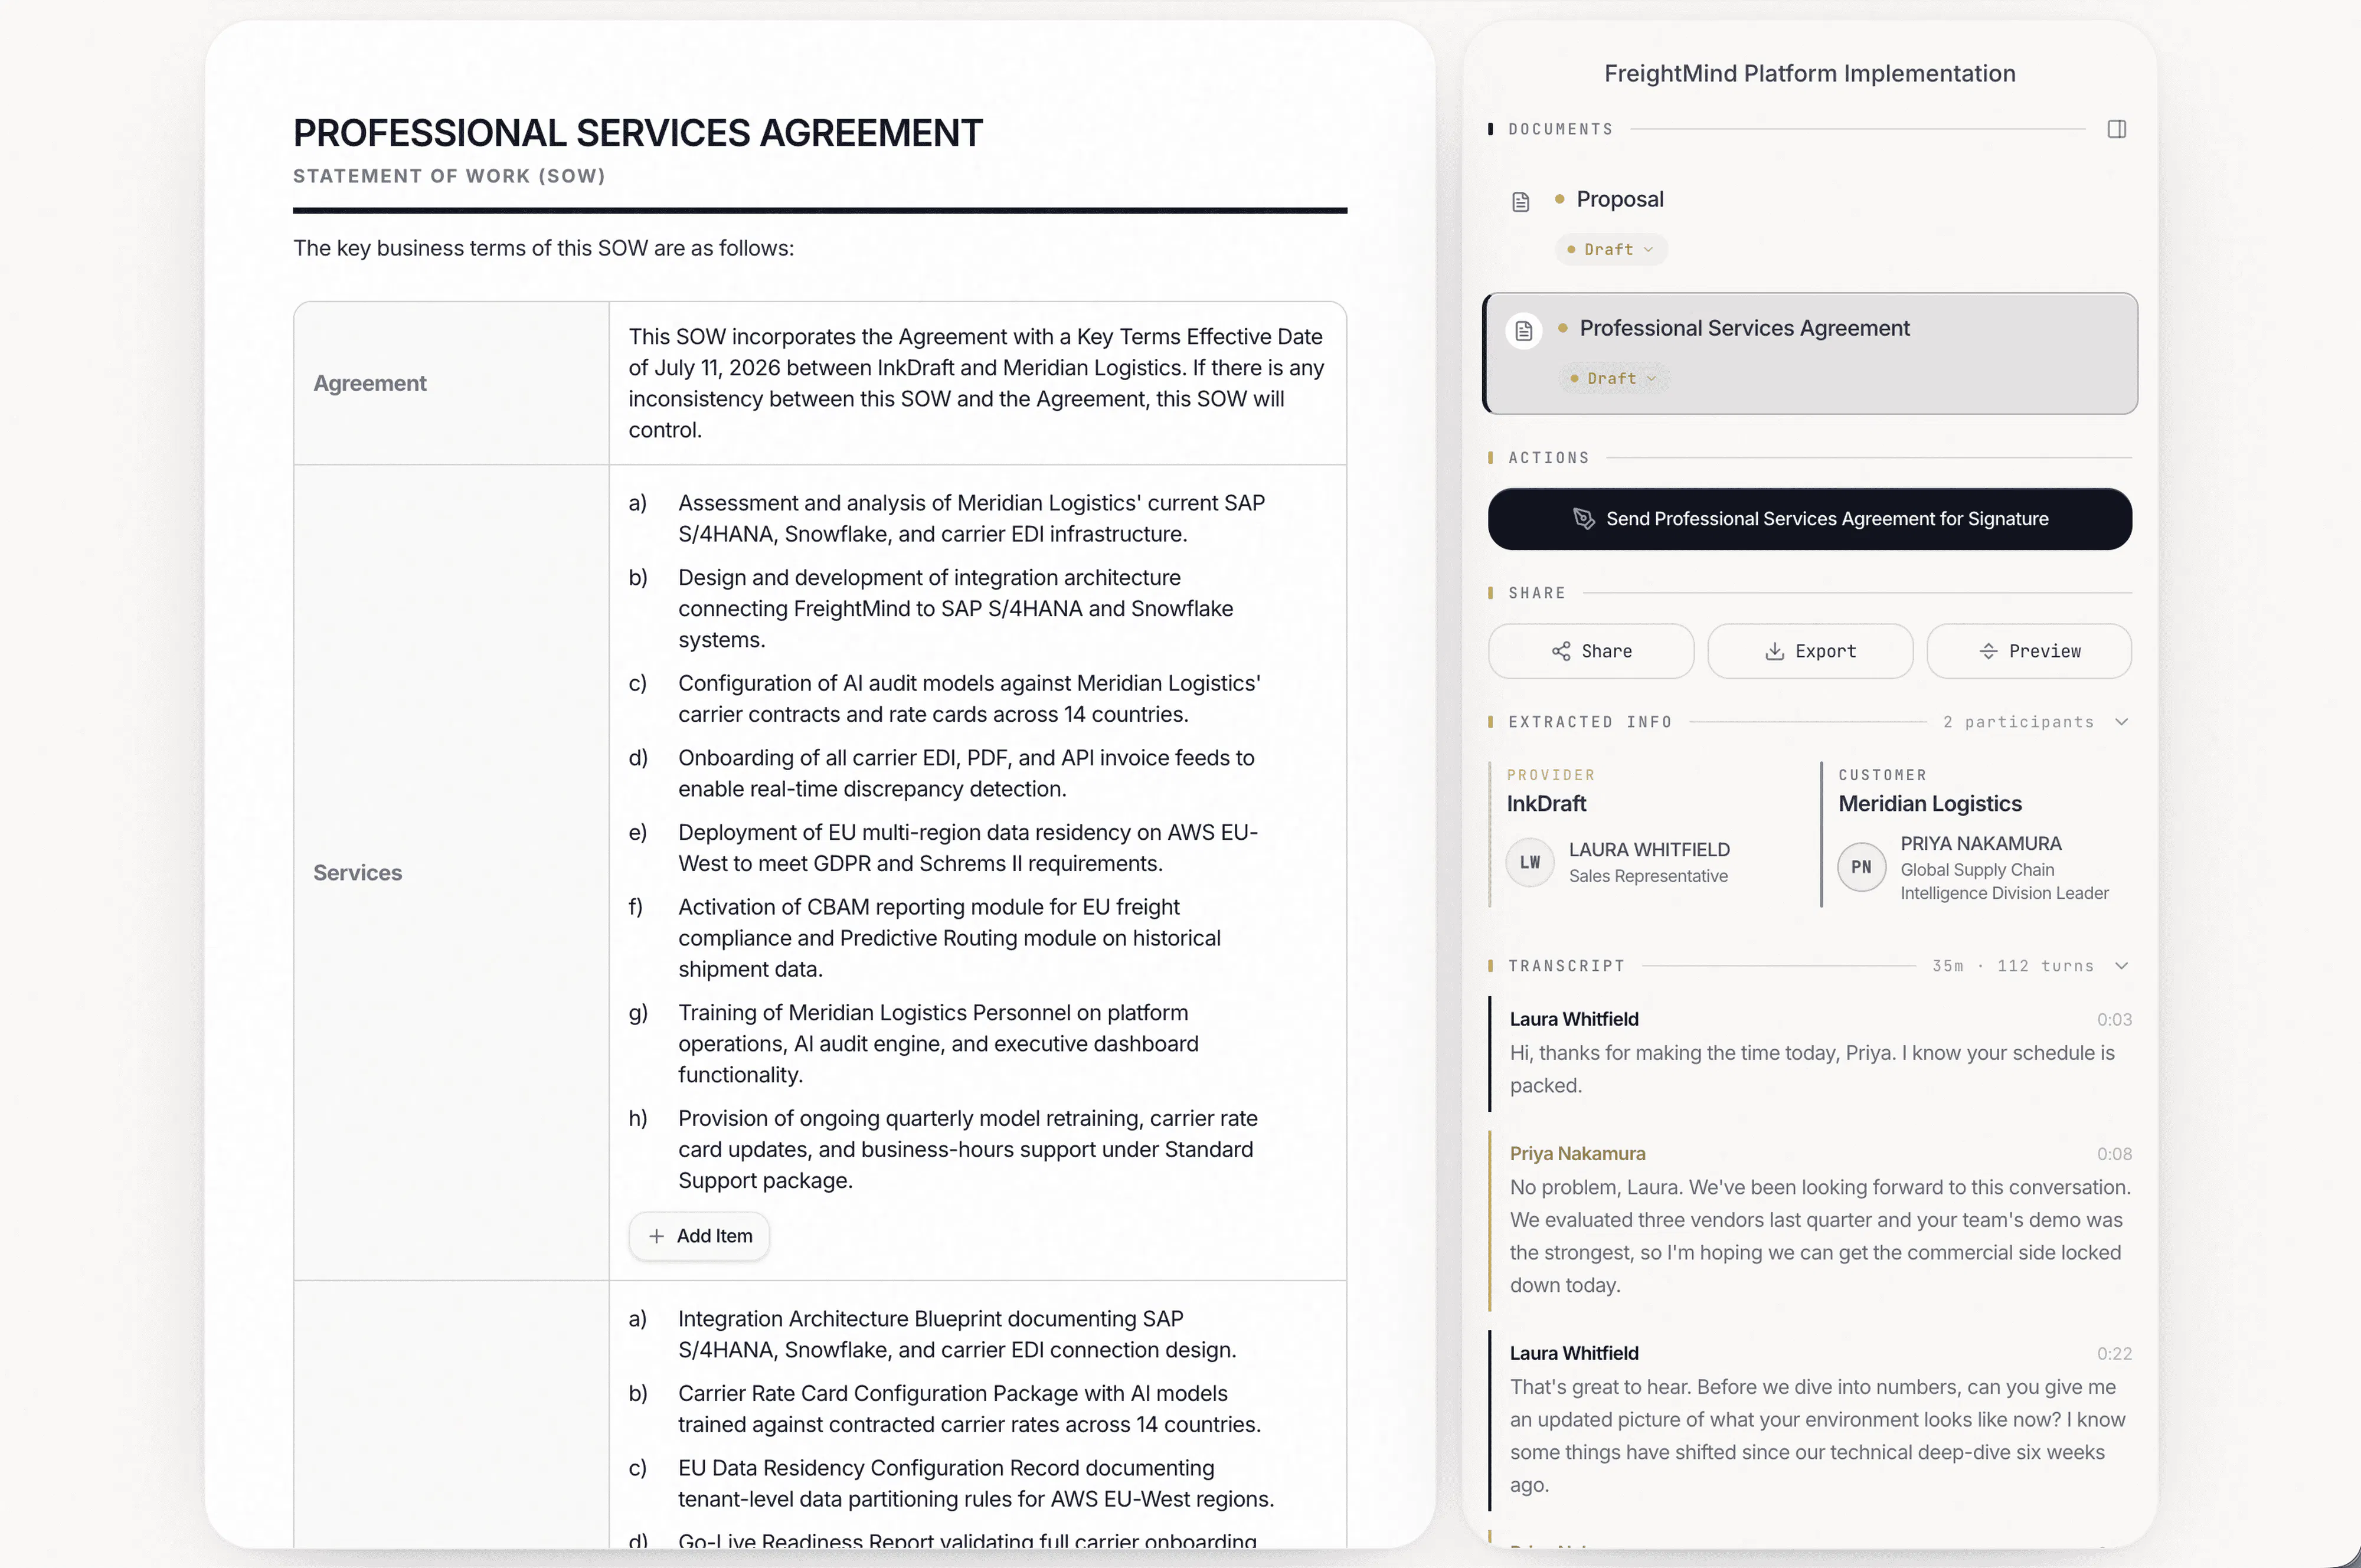Click Laura Whitfield's name in Extracted Info
This screenshot has height=1568, width=2361.
pos(1649,849)
